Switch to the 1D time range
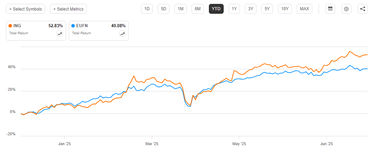The width and height of the screenshot is (374, 155). click(x=147, y=9)
